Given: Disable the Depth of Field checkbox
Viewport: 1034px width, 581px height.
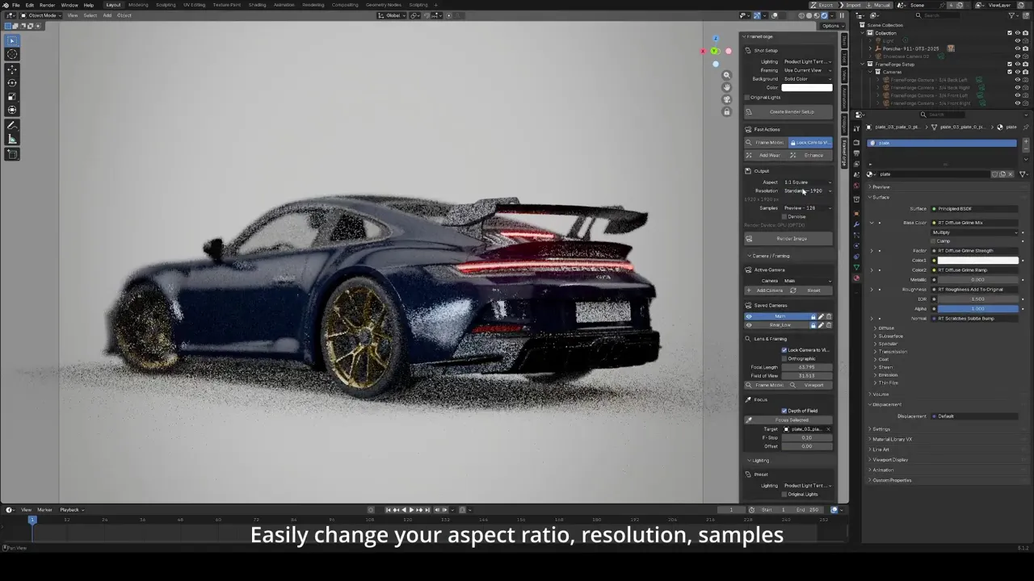Looking at the screenshot, I should [x=784, y=411].
